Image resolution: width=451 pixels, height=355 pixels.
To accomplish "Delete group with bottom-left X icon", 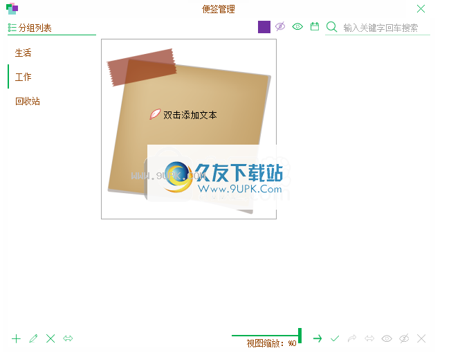I will click(x=50, y=338).
